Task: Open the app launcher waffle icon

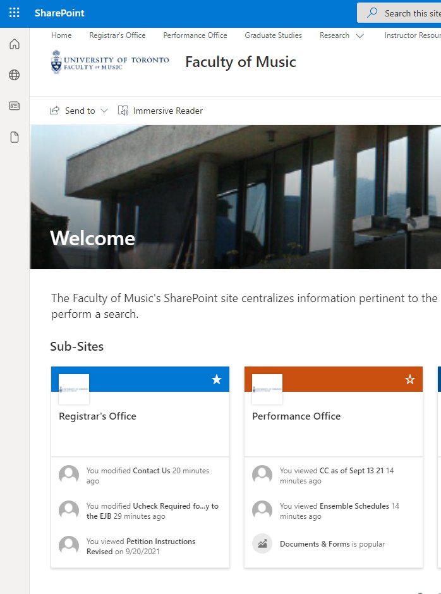Action: click(14, 13)
